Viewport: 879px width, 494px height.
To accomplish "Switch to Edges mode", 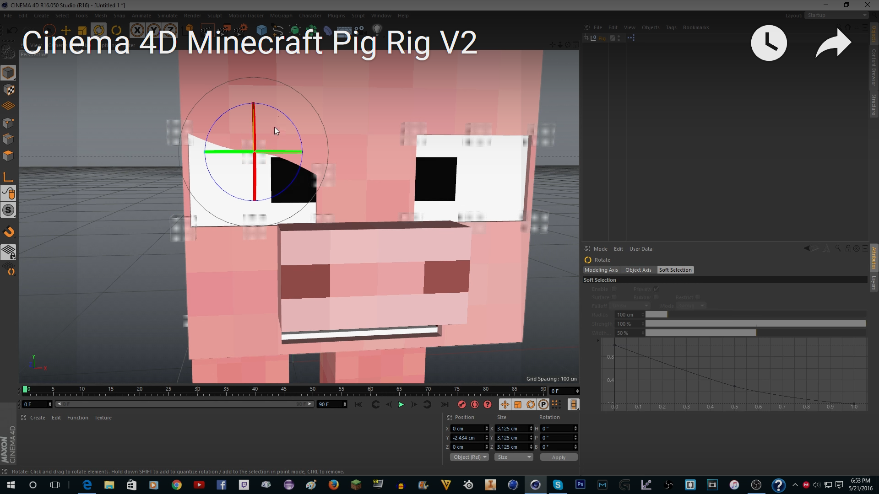I will (8, 139).
